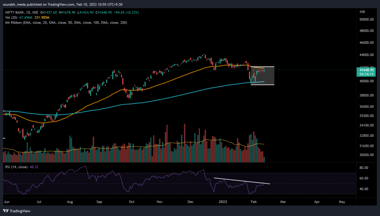Click the high value H41678.90
This screenshot has width=380, height=216.
pos(67,12)
